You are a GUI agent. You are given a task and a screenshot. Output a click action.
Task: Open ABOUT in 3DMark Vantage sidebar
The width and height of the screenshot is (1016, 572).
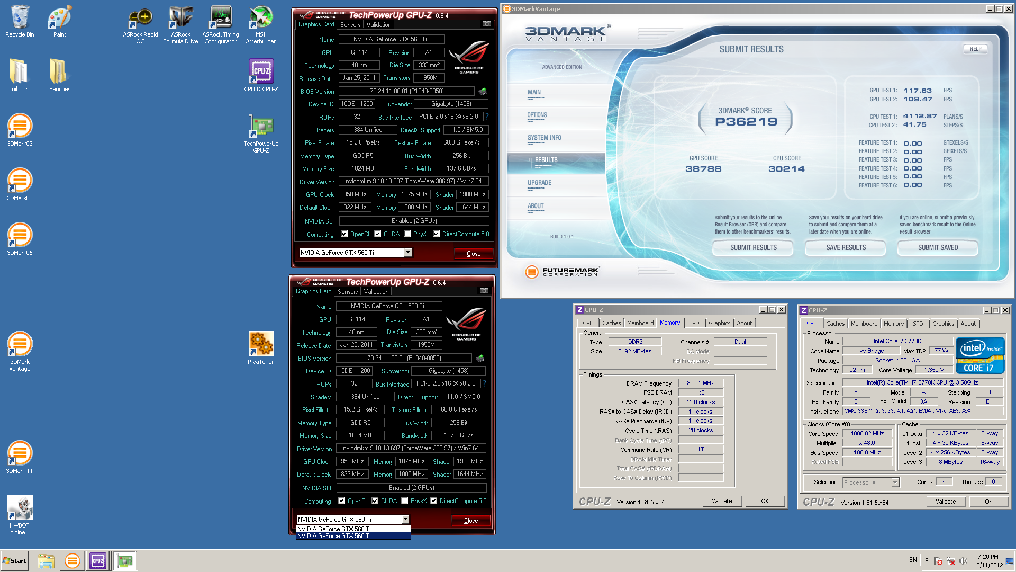[536, 207]
